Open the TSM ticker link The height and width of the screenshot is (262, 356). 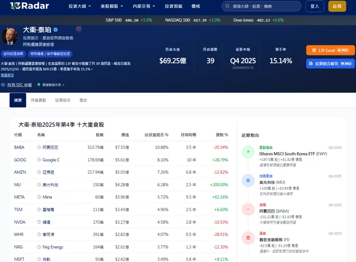[x=18, y=210]
